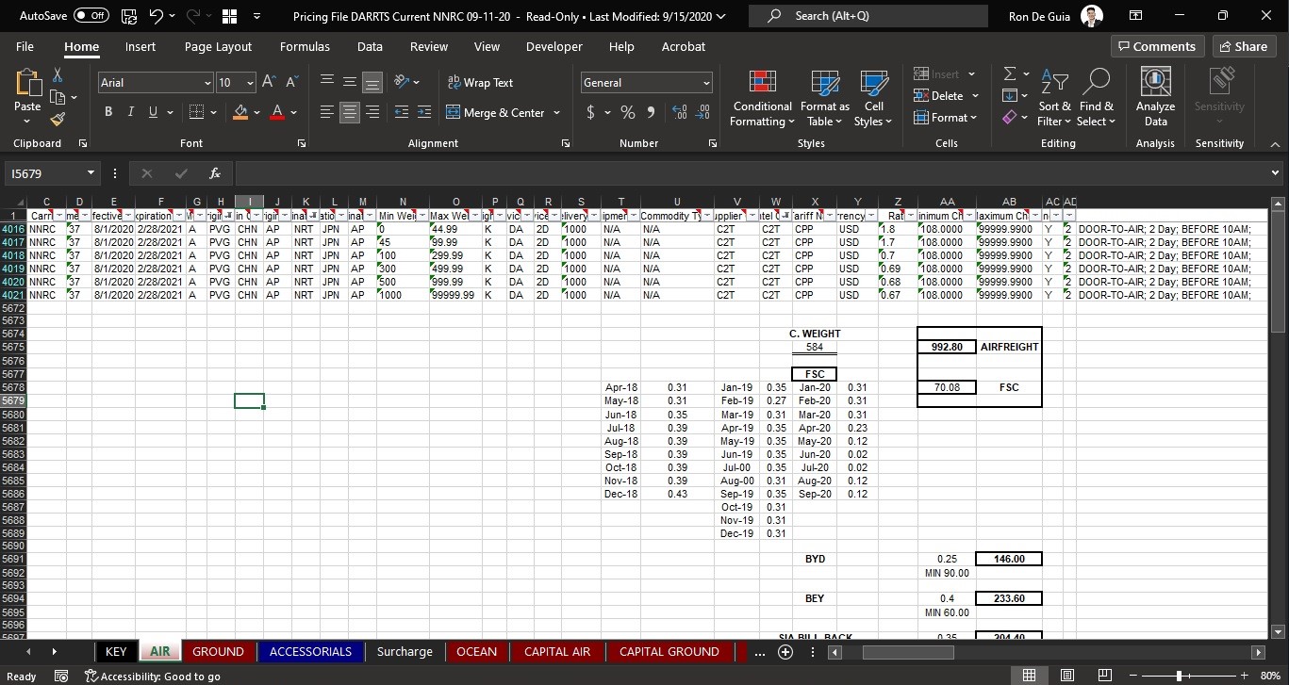Expand the Name Box dropdown arrow

[91, 173]
